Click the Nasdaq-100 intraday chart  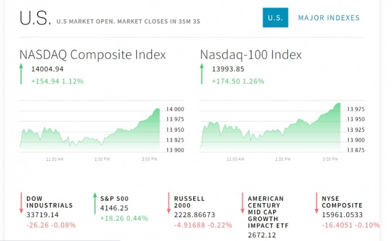point(270,130)
